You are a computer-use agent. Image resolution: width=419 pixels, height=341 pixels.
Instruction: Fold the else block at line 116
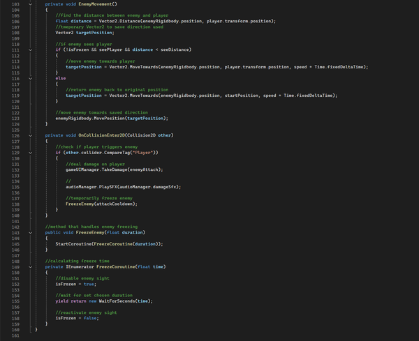coord(30,77)
